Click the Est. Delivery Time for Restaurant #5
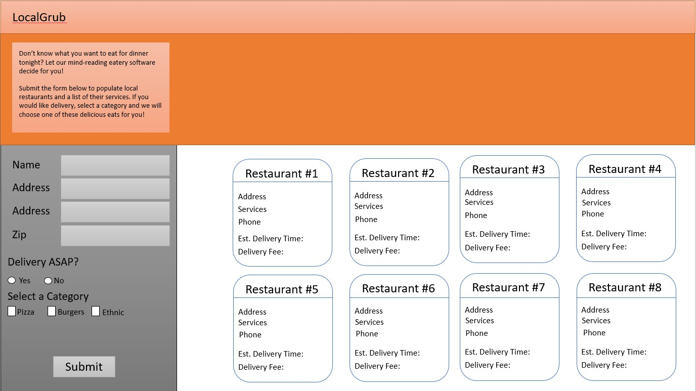Screen dimensions: 696x391 click(x=271, y=354)
